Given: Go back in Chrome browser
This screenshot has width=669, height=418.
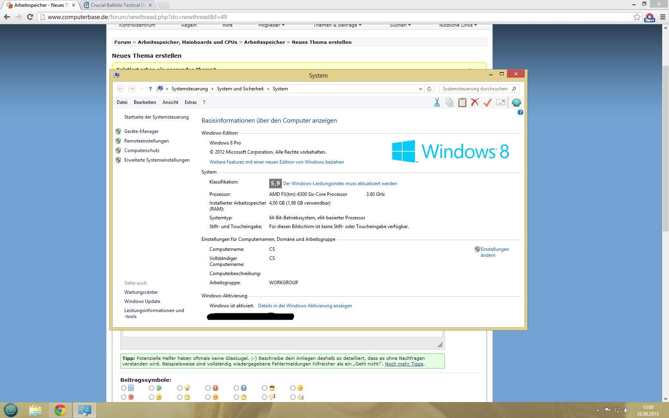Looking at the screenshot, I should tap(7, 17).
